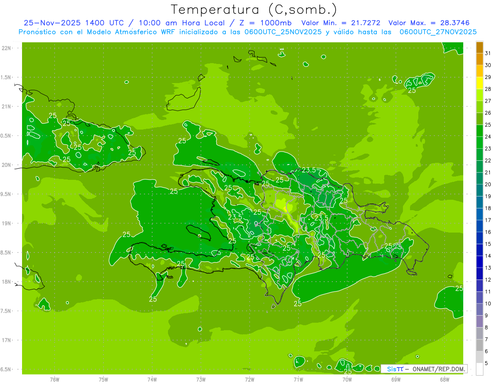
Task: Click the "1.5N" latitude axis label
Action: tap(6, 77)
